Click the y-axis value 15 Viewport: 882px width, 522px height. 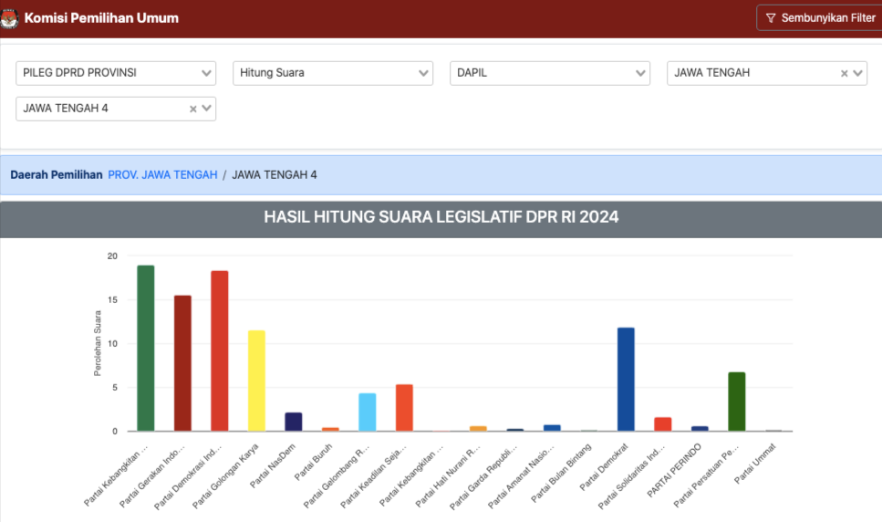click(x=112, y=300)
